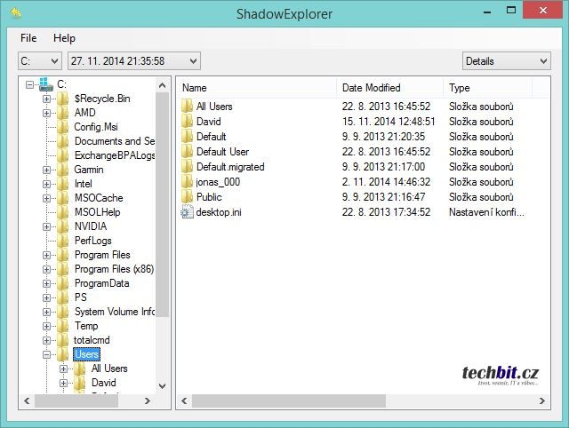
Task: Click the Intel folder icon in tree
Action: (63, 184)
